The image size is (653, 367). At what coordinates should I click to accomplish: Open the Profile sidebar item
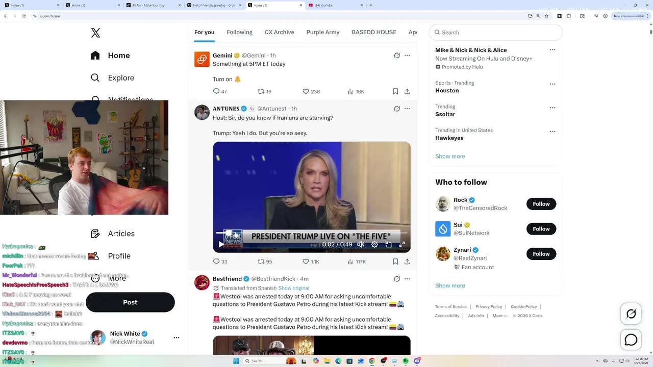pos(110,256)
